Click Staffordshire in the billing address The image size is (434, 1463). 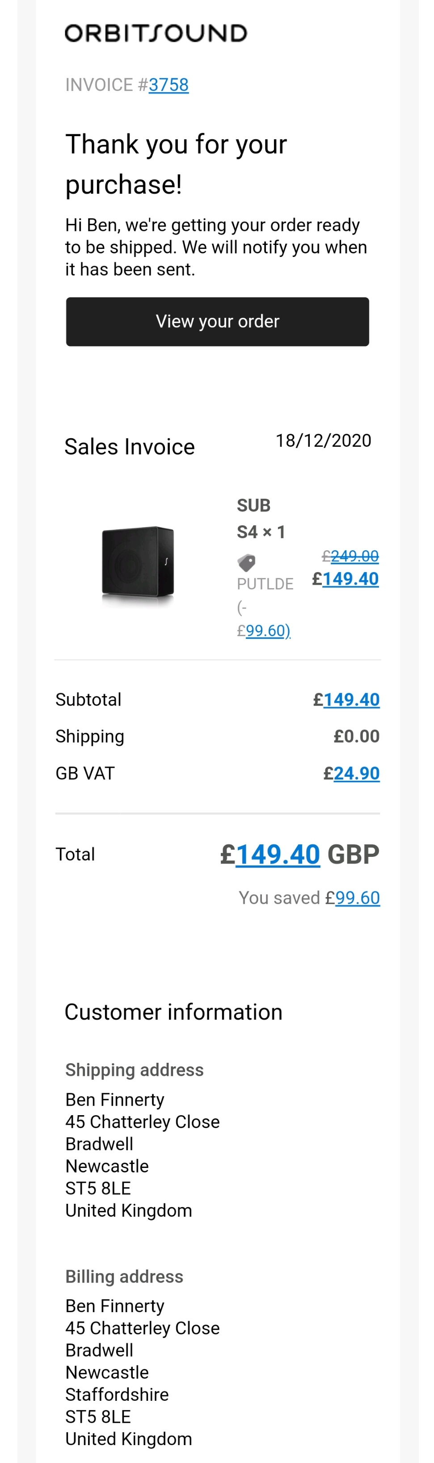point(117,1394)
